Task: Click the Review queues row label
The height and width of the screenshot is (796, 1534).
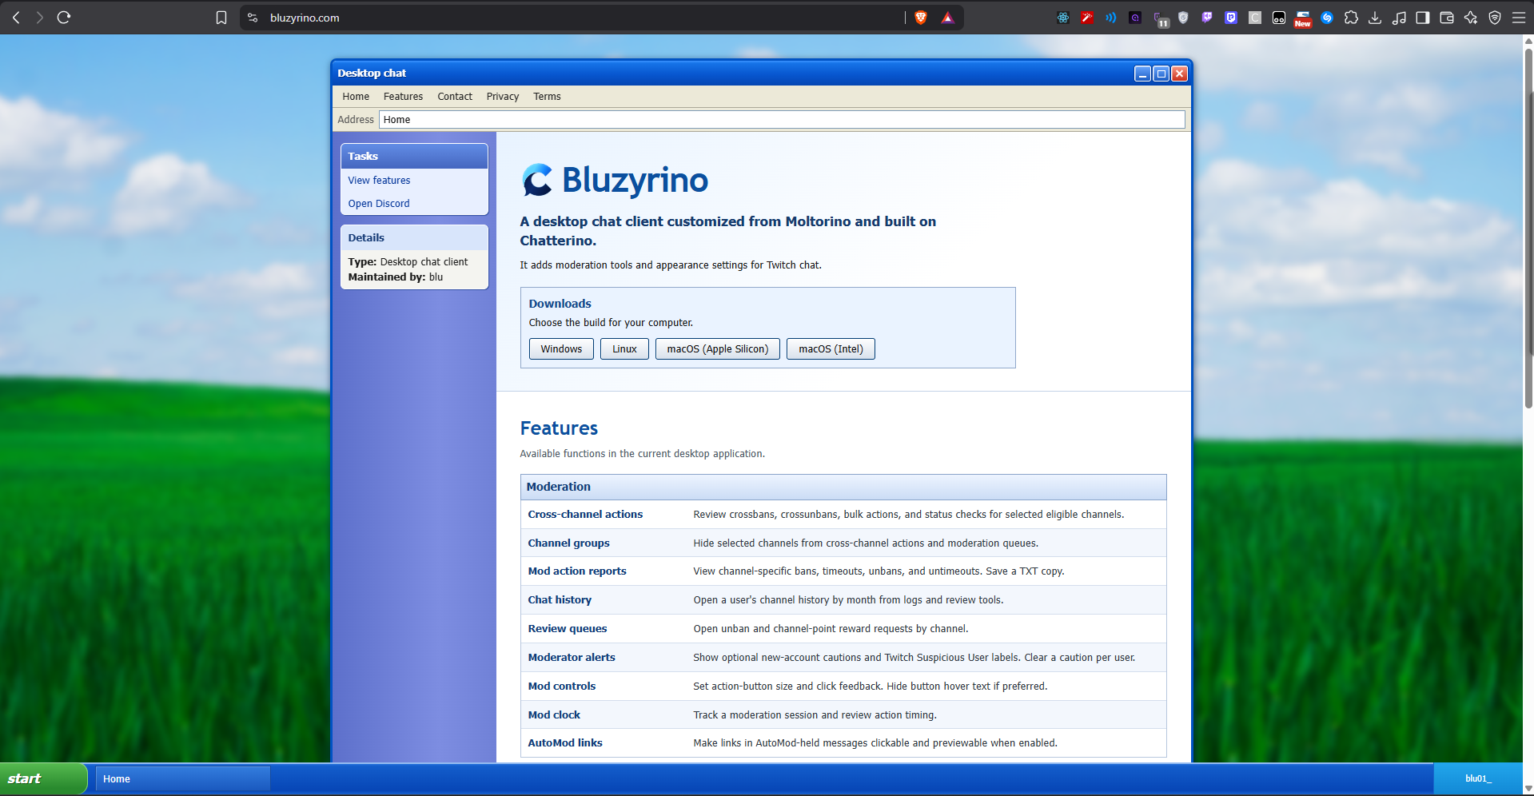Action: [x=568, y=629]
